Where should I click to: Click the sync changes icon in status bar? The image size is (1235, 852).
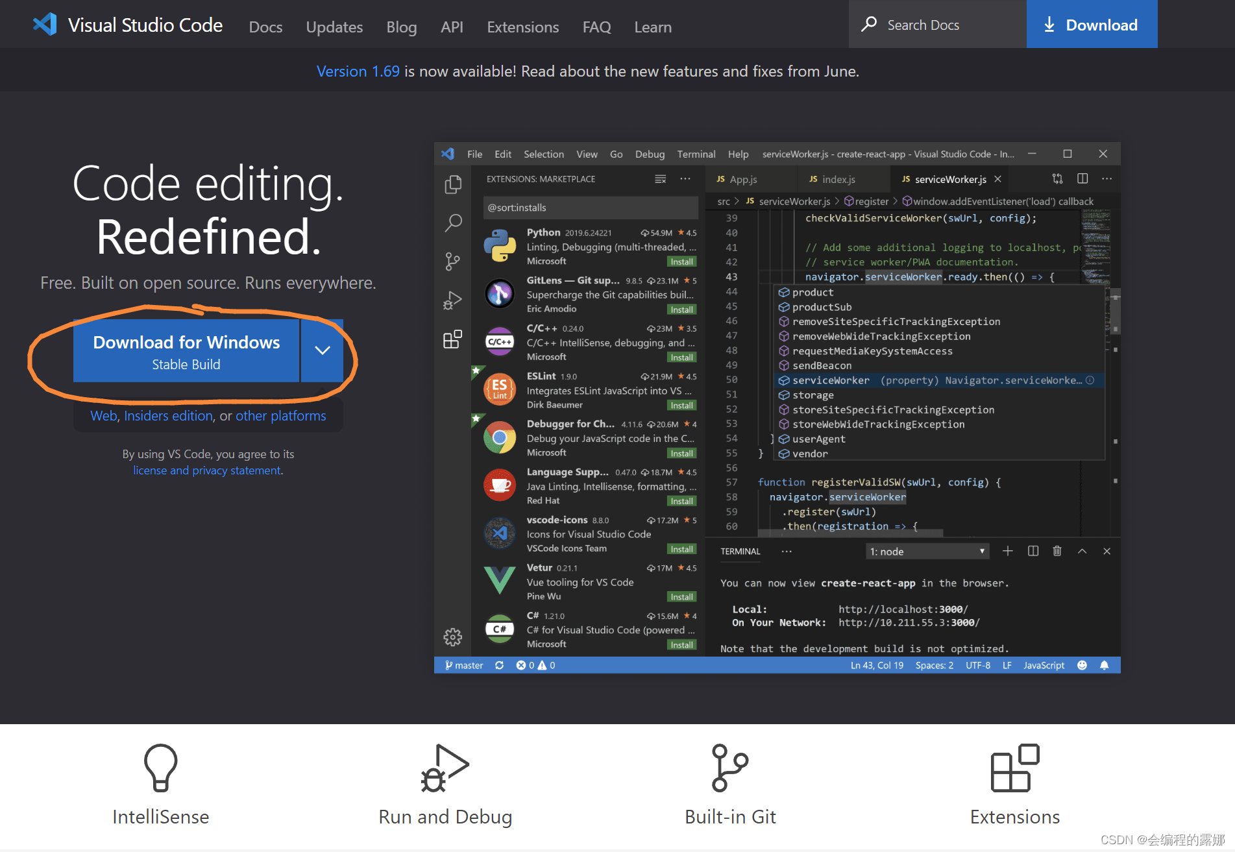click(x=499, y=665)
